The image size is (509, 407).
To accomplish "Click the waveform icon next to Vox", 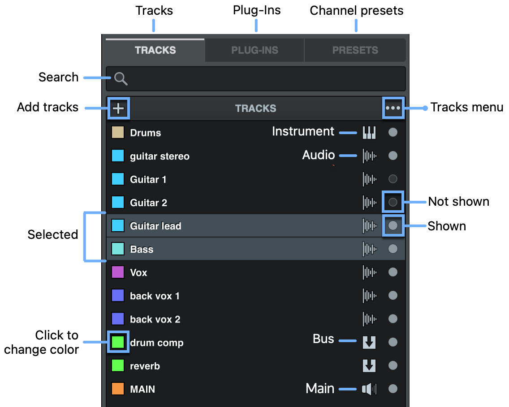I will (x=369, y=272).
